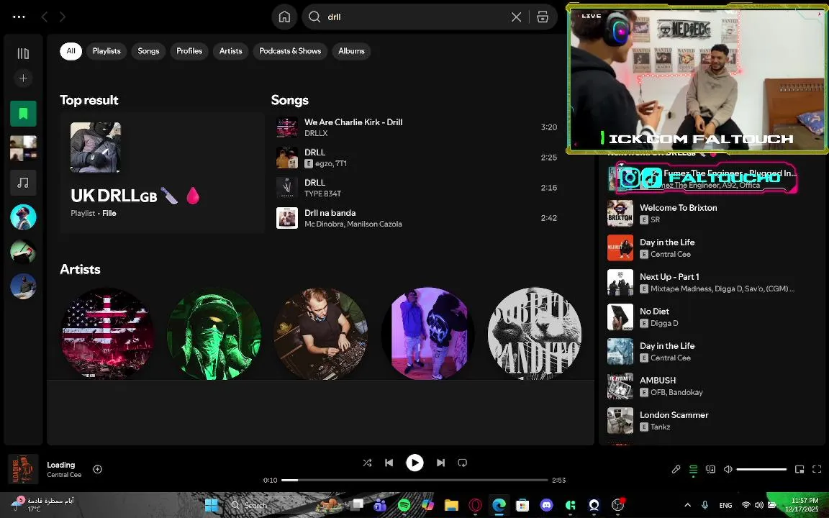Open the Fille profile link
This screenshot has height=518, width=829.
pos(109,214)
